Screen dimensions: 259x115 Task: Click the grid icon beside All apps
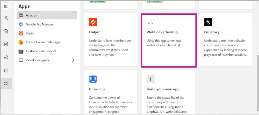click(x=21, y=15)
